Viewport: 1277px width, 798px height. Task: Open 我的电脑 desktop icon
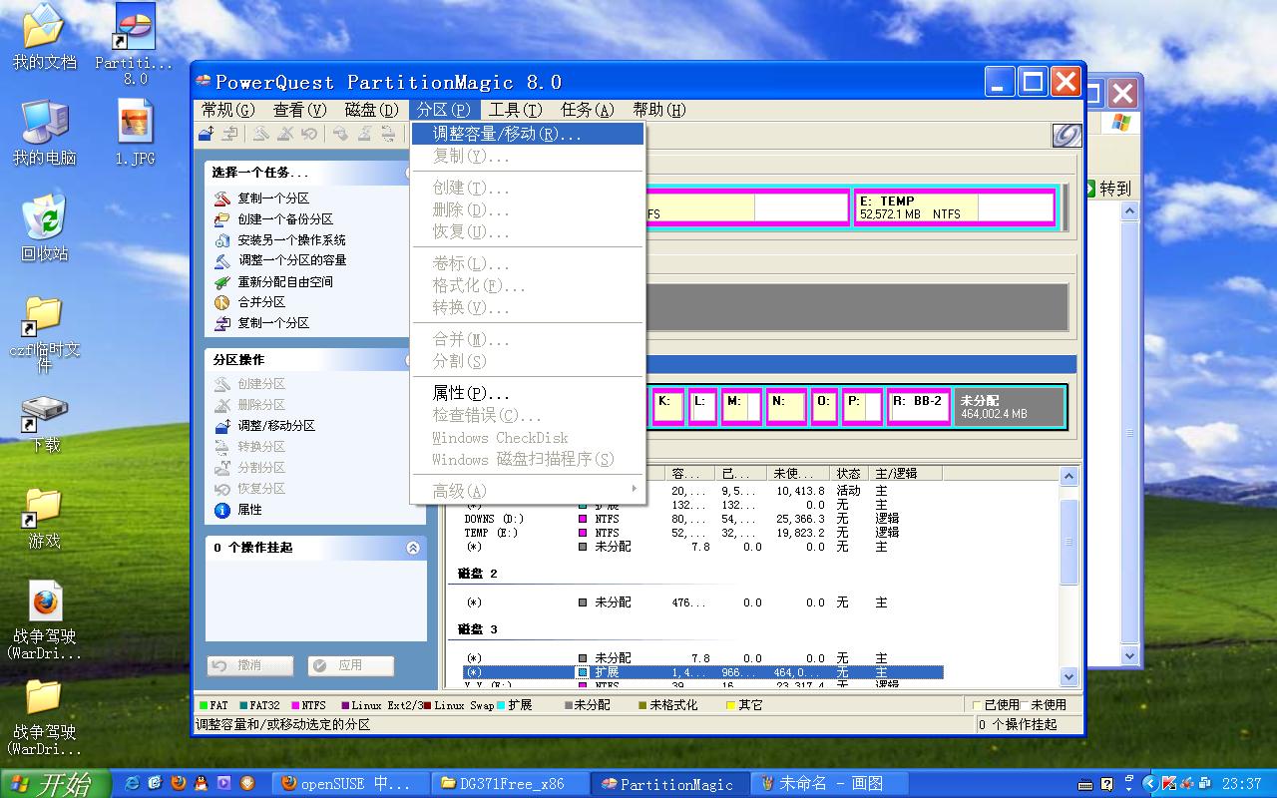click(x=44, y=131)
